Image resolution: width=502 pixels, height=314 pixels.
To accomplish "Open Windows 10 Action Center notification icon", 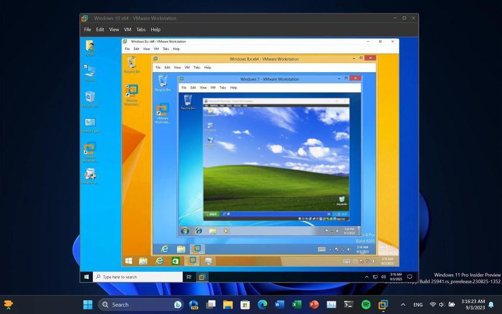I will pos(410,277).
